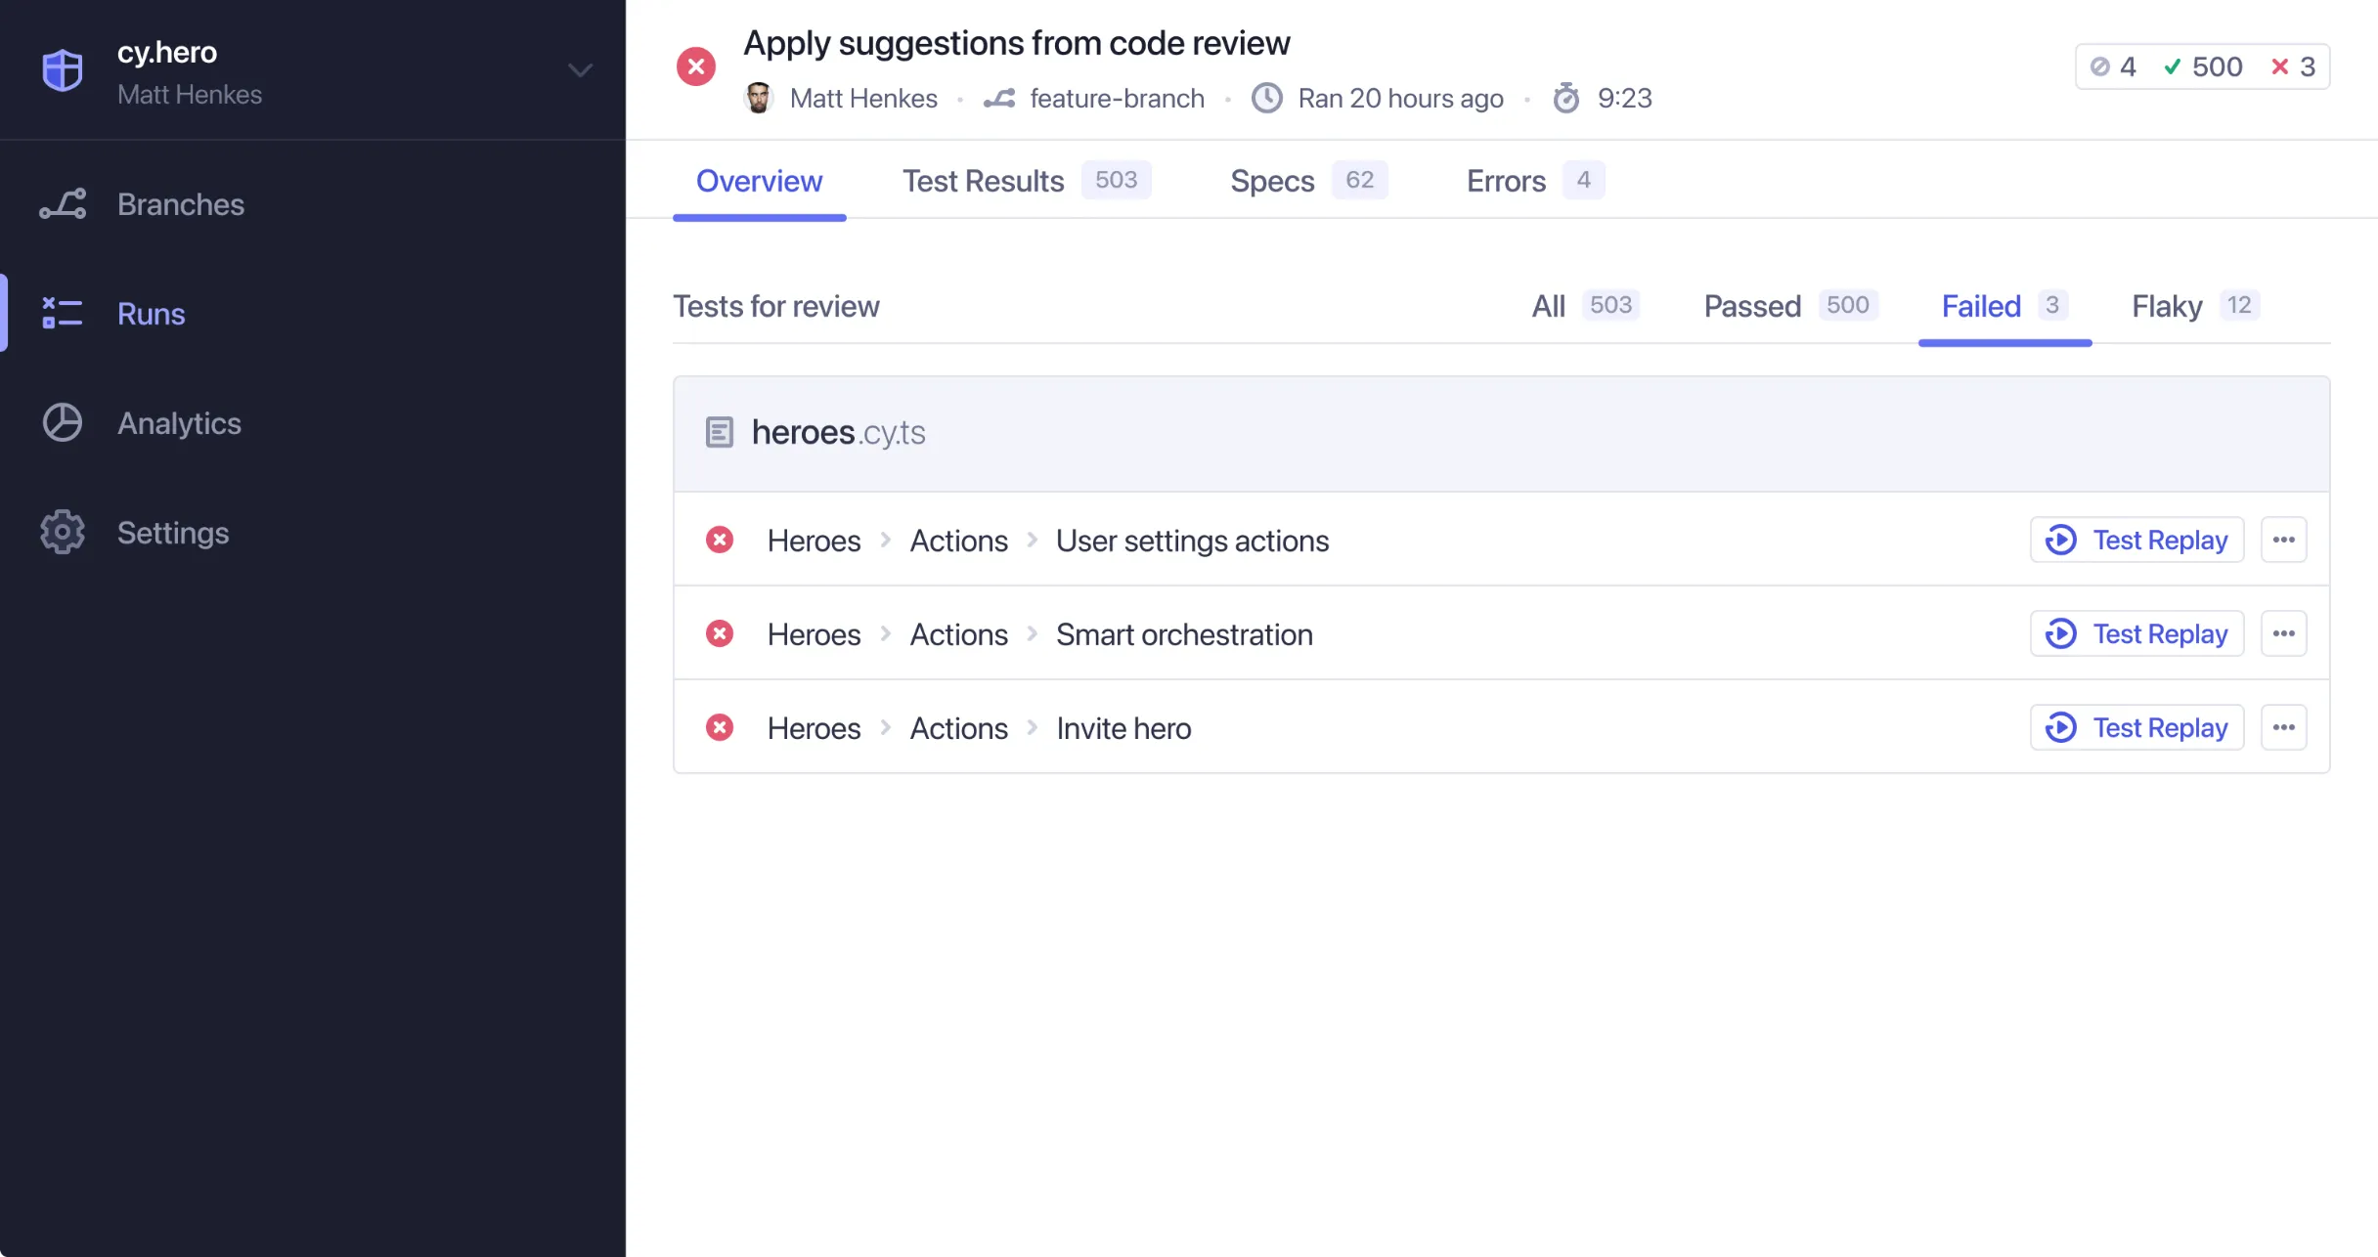2378x1257 pixels.
Task: Open Specs tab showing 62 specs
Action: click(x=1299, y=181)
